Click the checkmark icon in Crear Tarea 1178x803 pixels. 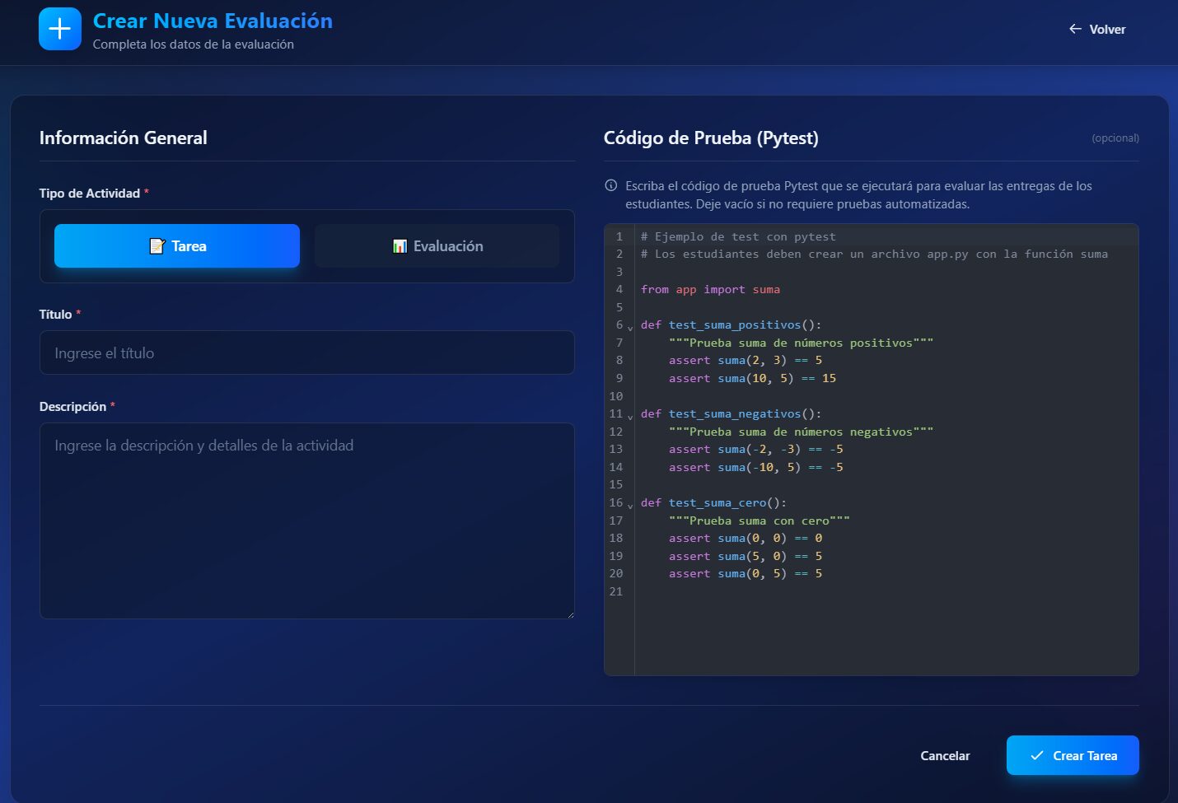(1036, 755)
